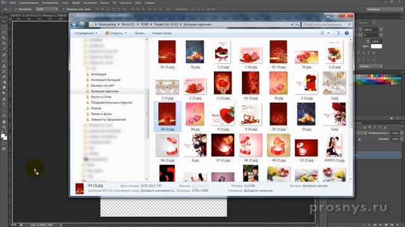Open the Заливка fill dropdown
Image resolution: width=405 pixels, height=227 pixels.
pos(401,139)
